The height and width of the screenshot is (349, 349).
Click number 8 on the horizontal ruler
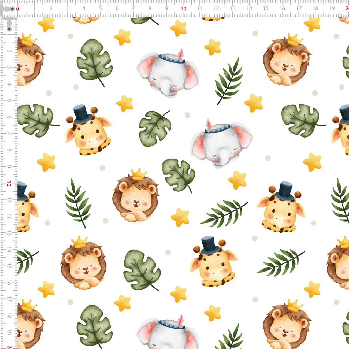(x=150, y=8)
